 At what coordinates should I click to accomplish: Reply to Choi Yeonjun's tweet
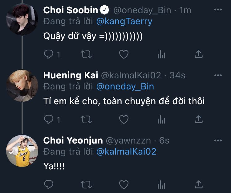click(48, 184)
